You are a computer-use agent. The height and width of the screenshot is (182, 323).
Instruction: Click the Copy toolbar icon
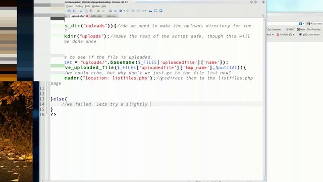click(x=86, y=11)
